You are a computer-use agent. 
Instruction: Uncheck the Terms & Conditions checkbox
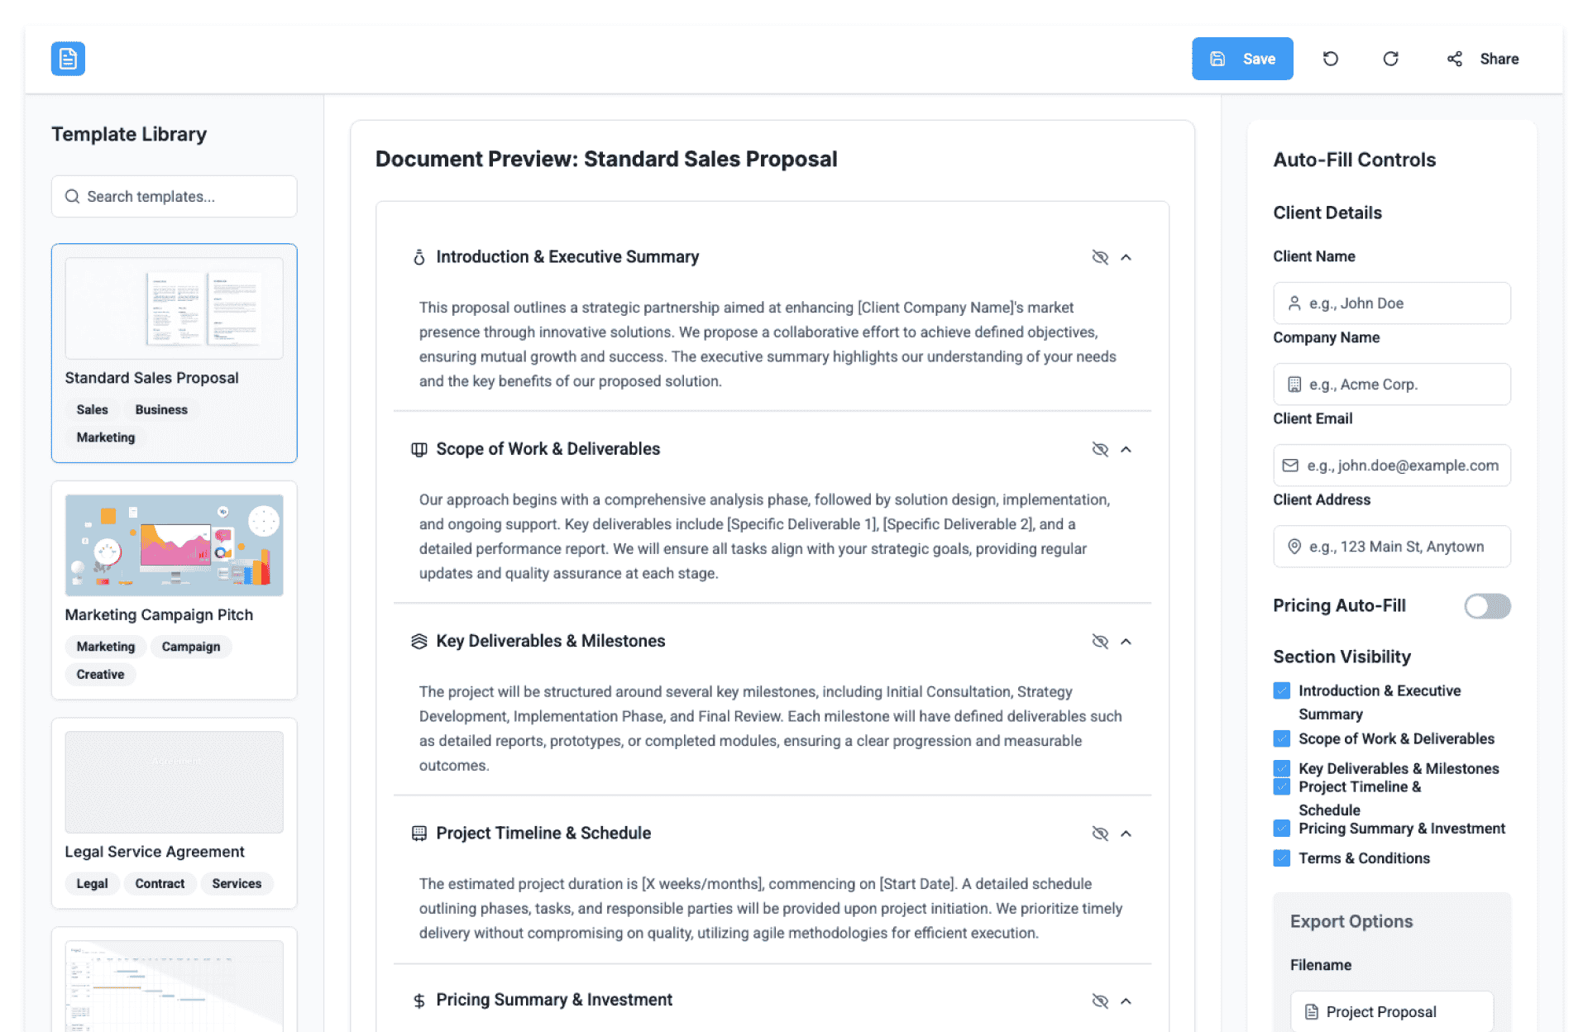point(1281,858)
